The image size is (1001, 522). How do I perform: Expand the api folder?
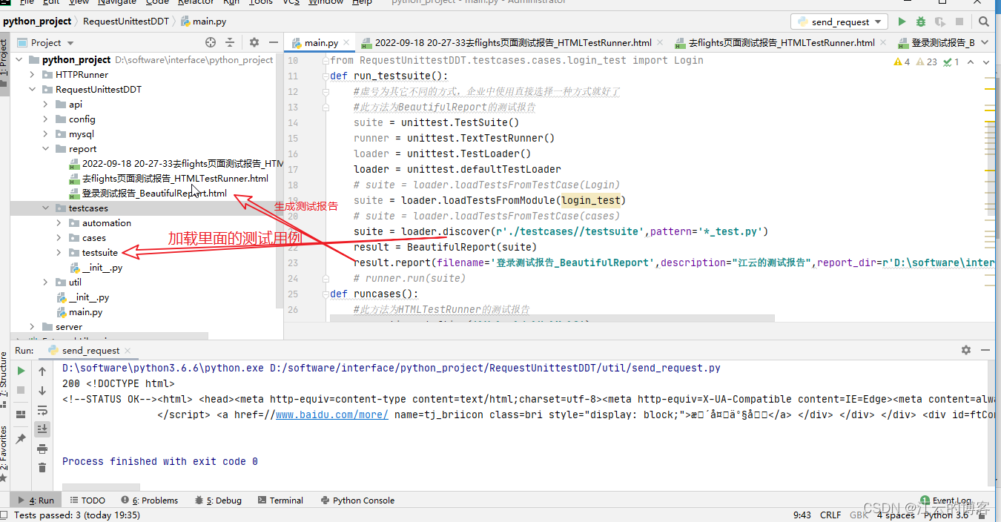45,105
